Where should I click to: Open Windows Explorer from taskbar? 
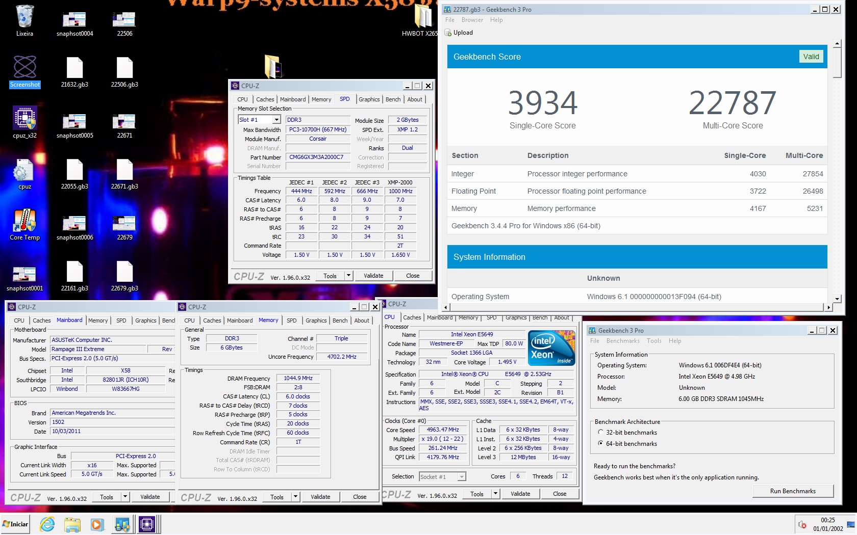[x=72, y=524]
